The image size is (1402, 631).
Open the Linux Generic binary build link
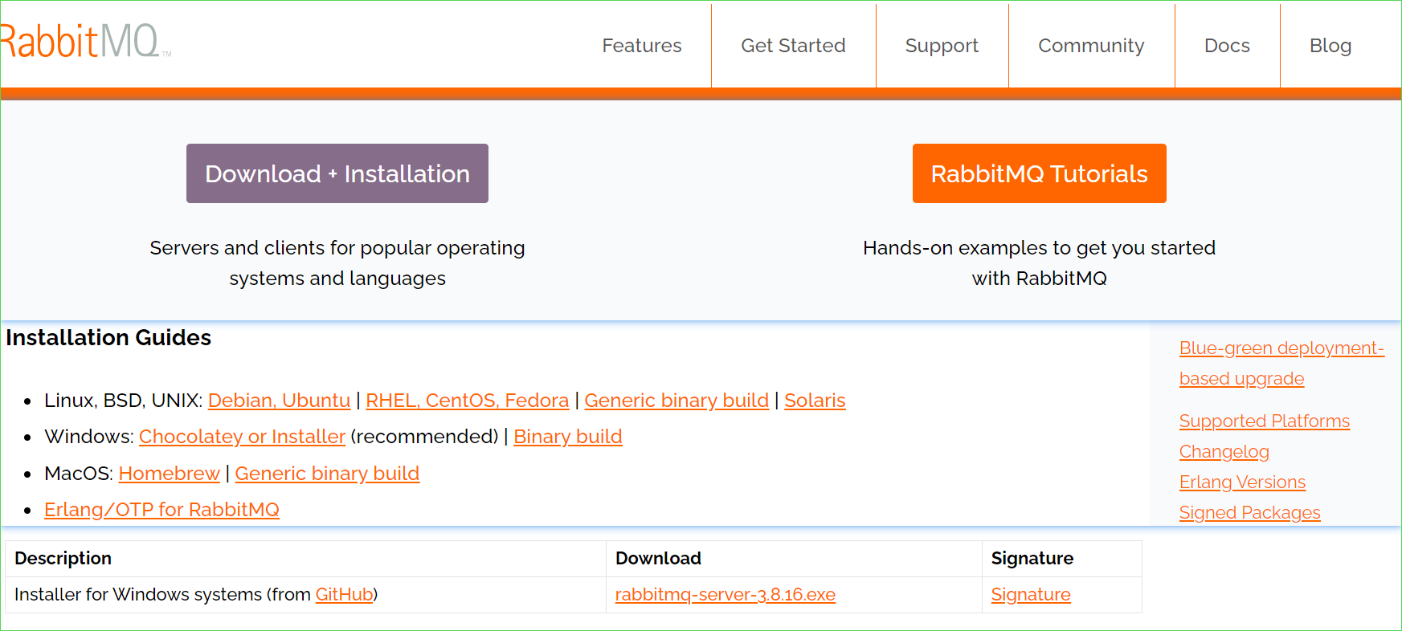tap(676, 400)
